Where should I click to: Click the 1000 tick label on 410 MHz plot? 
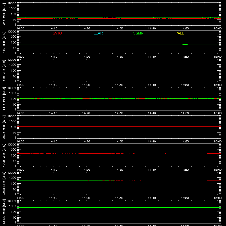point(13,36)
